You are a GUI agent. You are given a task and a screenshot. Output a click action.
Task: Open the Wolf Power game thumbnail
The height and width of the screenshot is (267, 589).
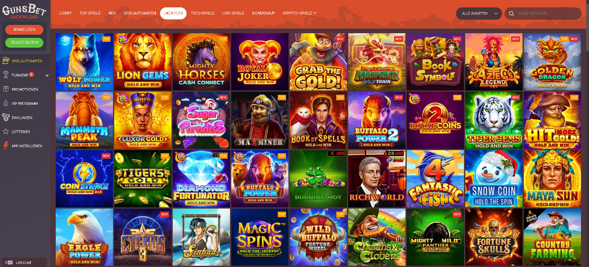[84, 62]
